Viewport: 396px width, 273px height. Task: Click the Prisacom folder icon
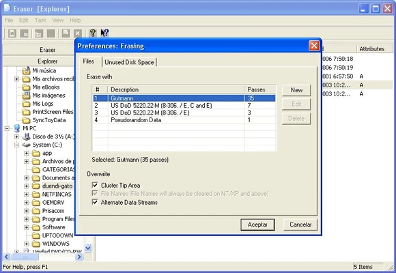click(x=36, y=211)
